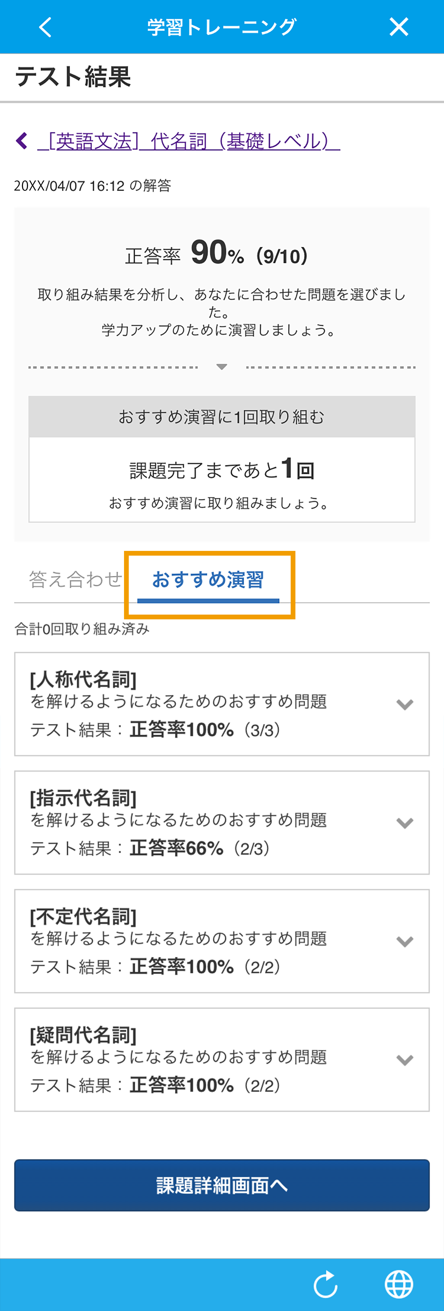
Task: Tap the おすすめ演習に1回取り組む header
Action: coord(222,417)
